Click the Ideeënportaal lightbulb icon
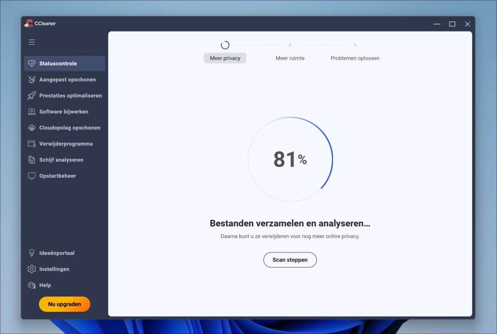The image size is (497, 334). coord(32,253)
